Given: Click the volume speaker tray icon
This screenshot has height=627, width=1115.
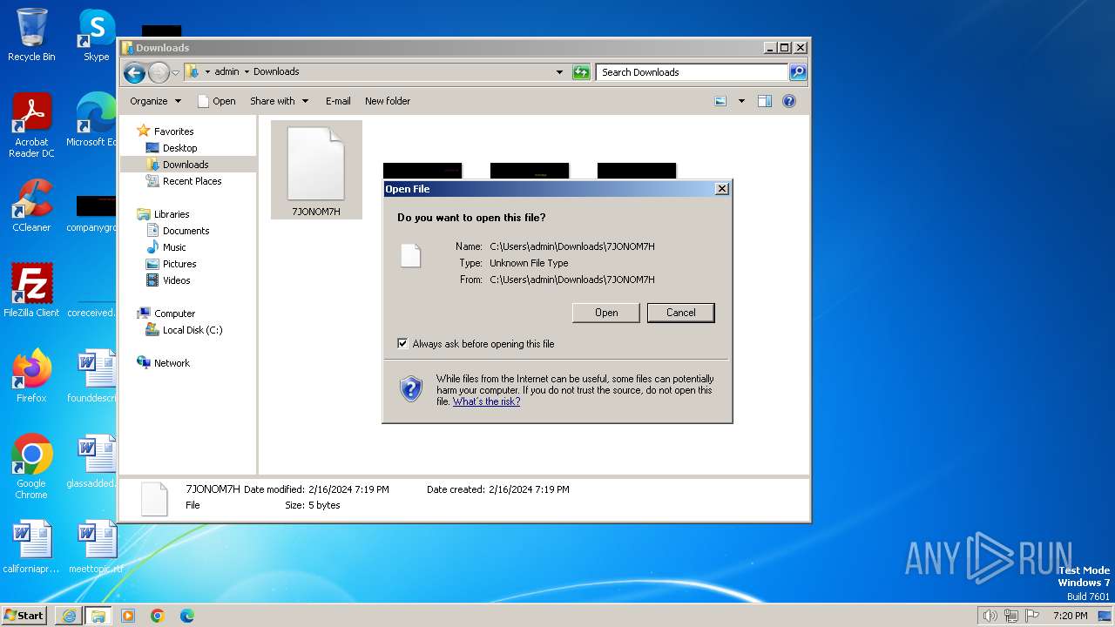Looking at the screenshot, I should (x=990, y=616).
